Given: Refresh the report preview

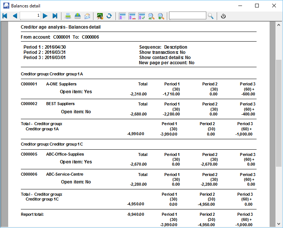Looking at the screenshot, I should click(x=109, y=16).
